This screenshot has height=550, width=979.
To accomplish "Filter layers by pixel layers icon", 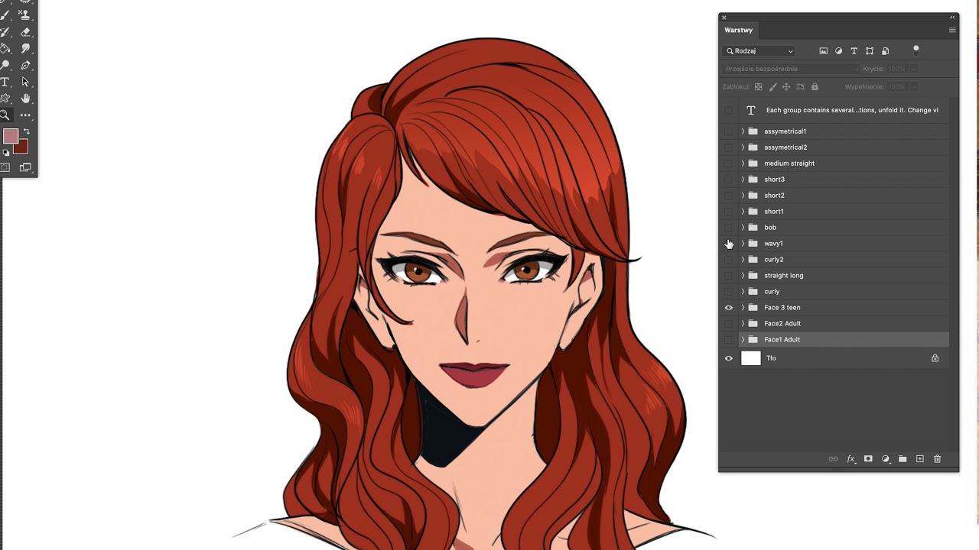I will pos(823,51).
